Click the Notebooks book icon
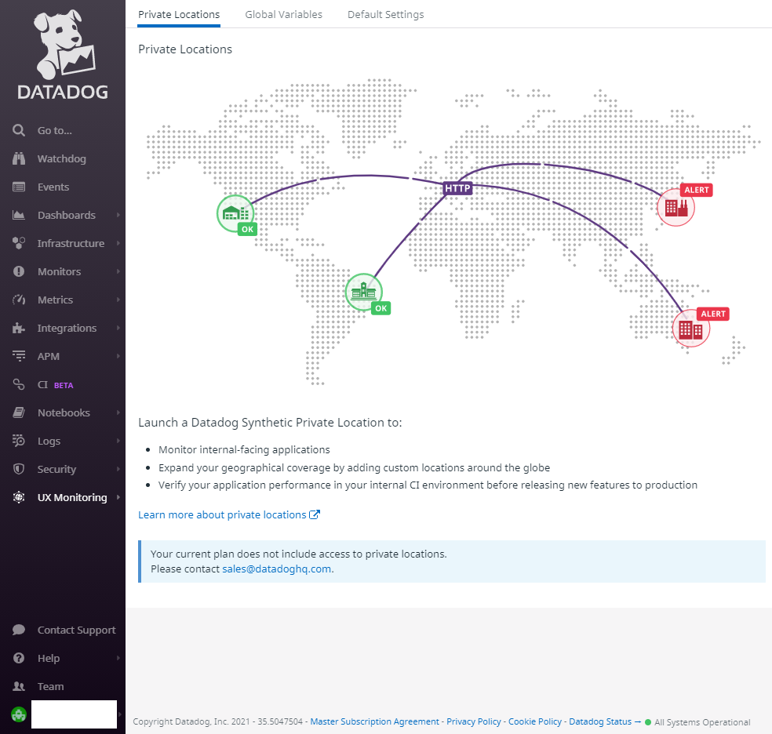772x734 pixels. 19,412
